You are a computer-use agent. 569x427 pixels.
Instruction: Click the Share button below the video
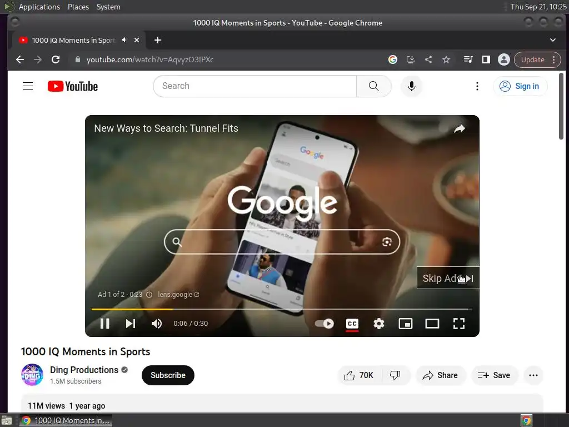pyautogui.click(x=440, y=375)
